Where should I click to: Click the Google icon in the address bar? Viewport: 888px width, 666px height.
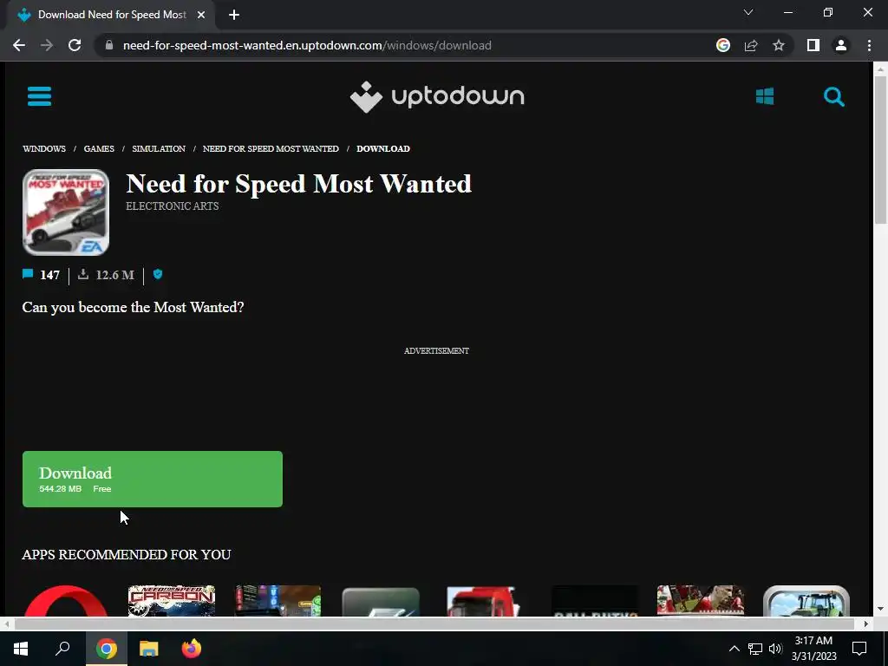(x=722, y=45)
